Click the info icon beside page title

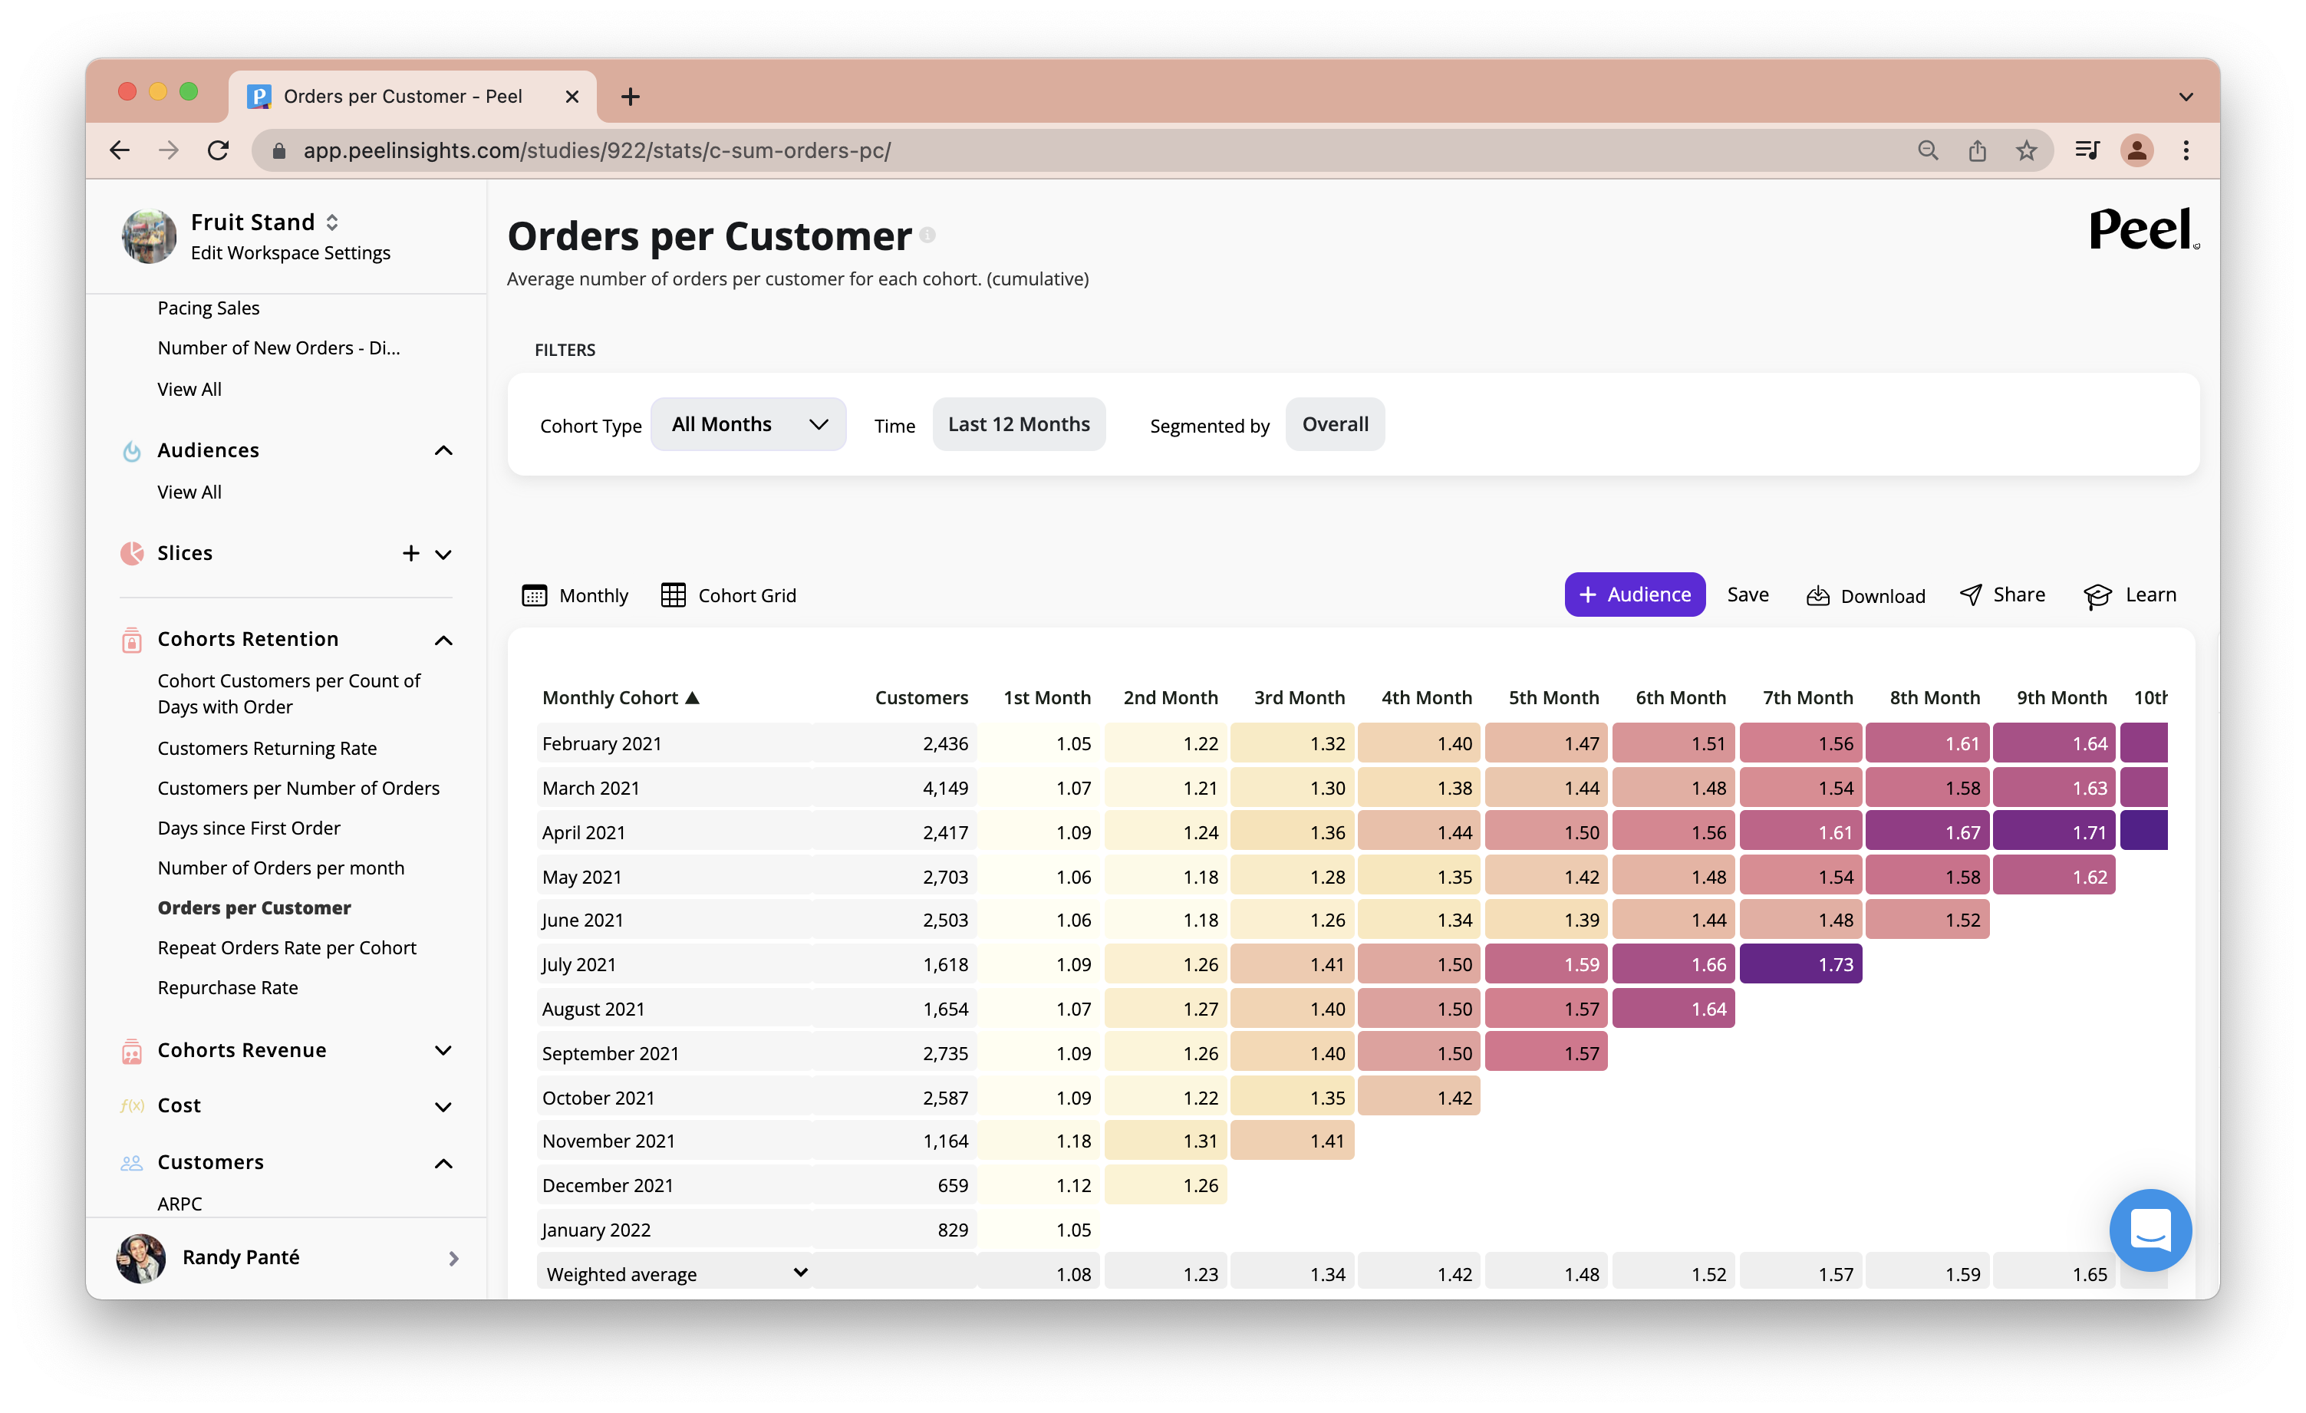(927, 235)
